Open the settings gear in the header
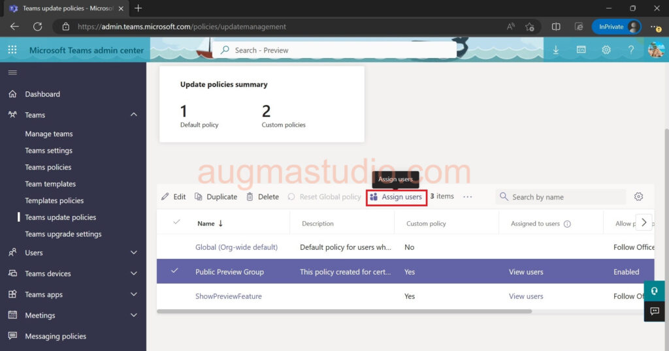The width and height of the screenshot is (669, 351). pos(606,50)
